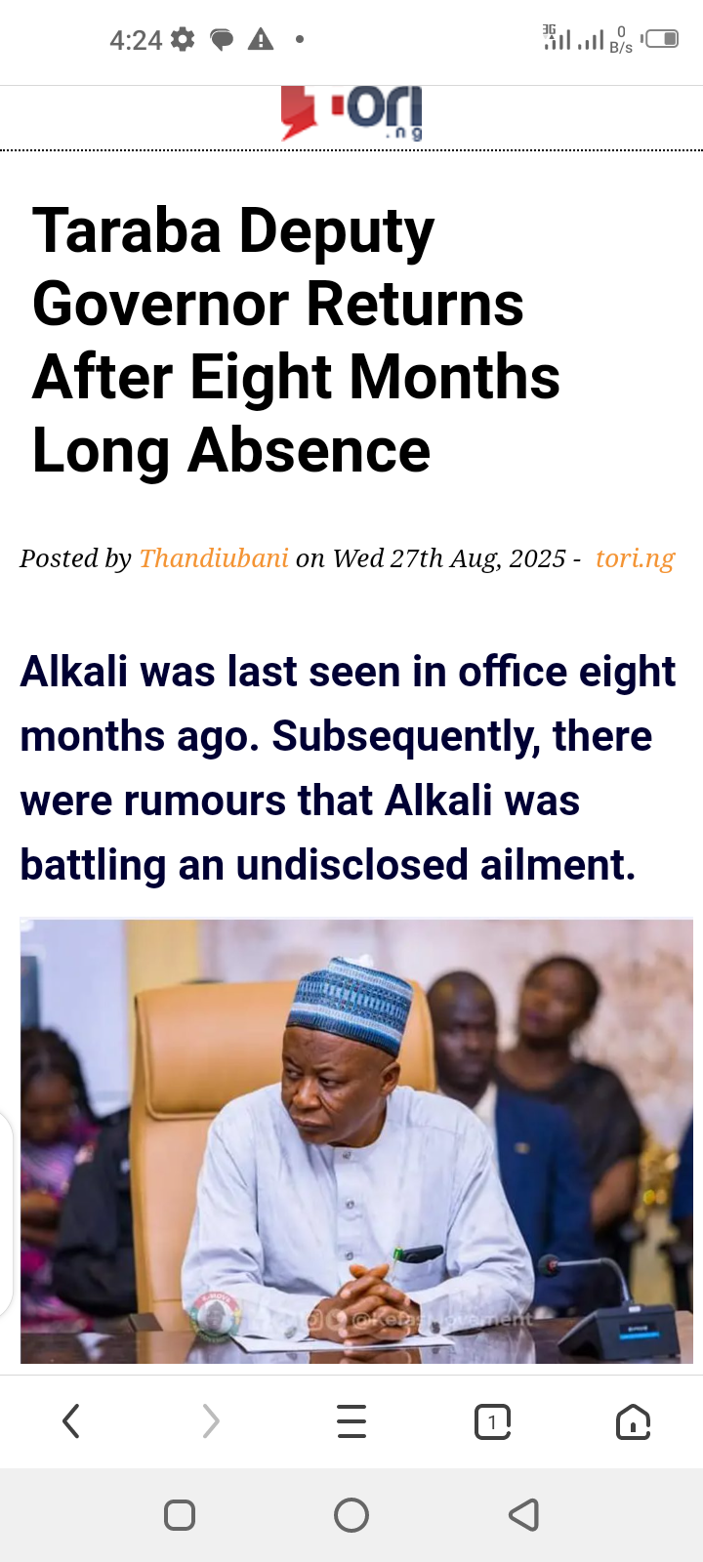703x1562 pixels.
Task: Go to the browser home page icon
Action: 633,1422
